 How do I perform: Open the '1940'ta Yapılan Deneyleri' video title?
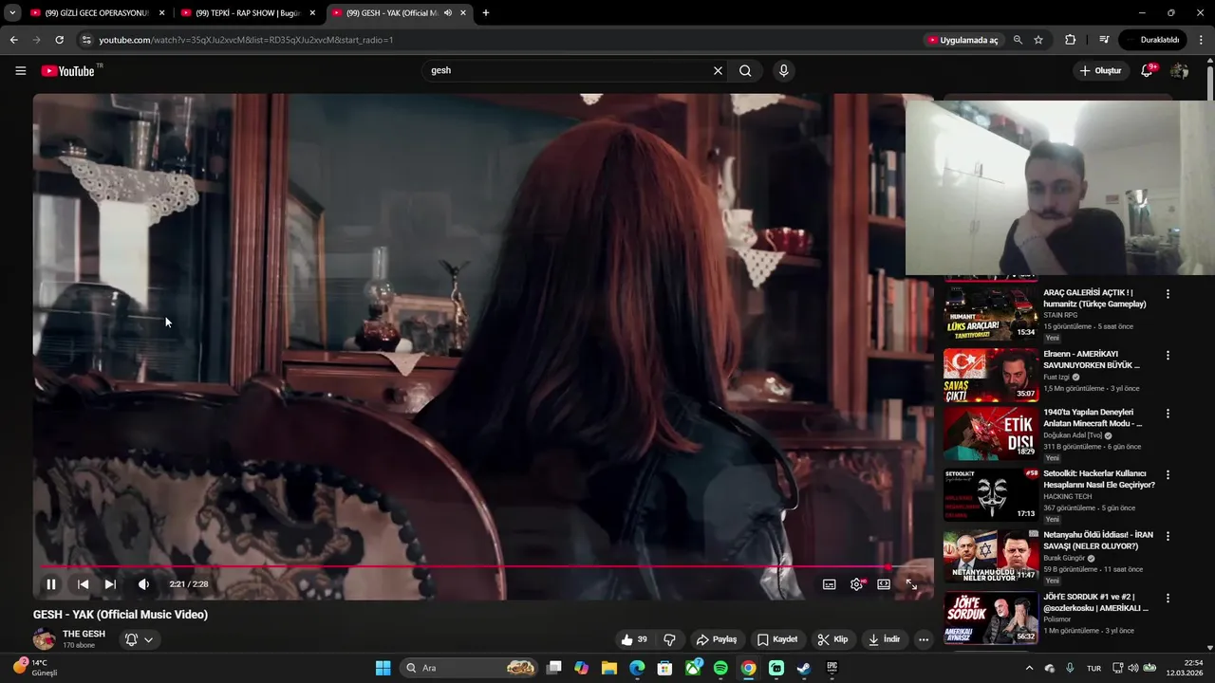pyautogui.click(x=1093, y=418)
